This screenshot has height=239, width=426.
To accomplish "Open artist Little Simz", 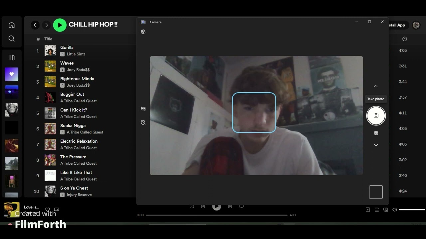I will (x=76, y=54).
